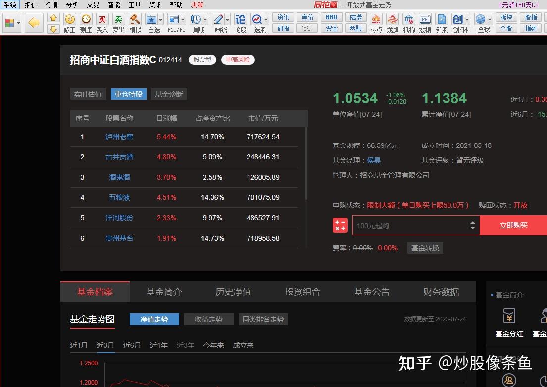Click the 基金转换 button
The image size is (547, 387).
pyautogui.click(x=425, y=248)
